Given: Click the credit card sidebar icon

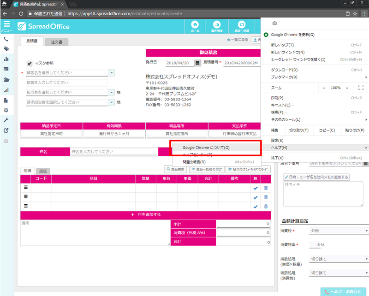Looking at the screenshot, I should (6, 69).
